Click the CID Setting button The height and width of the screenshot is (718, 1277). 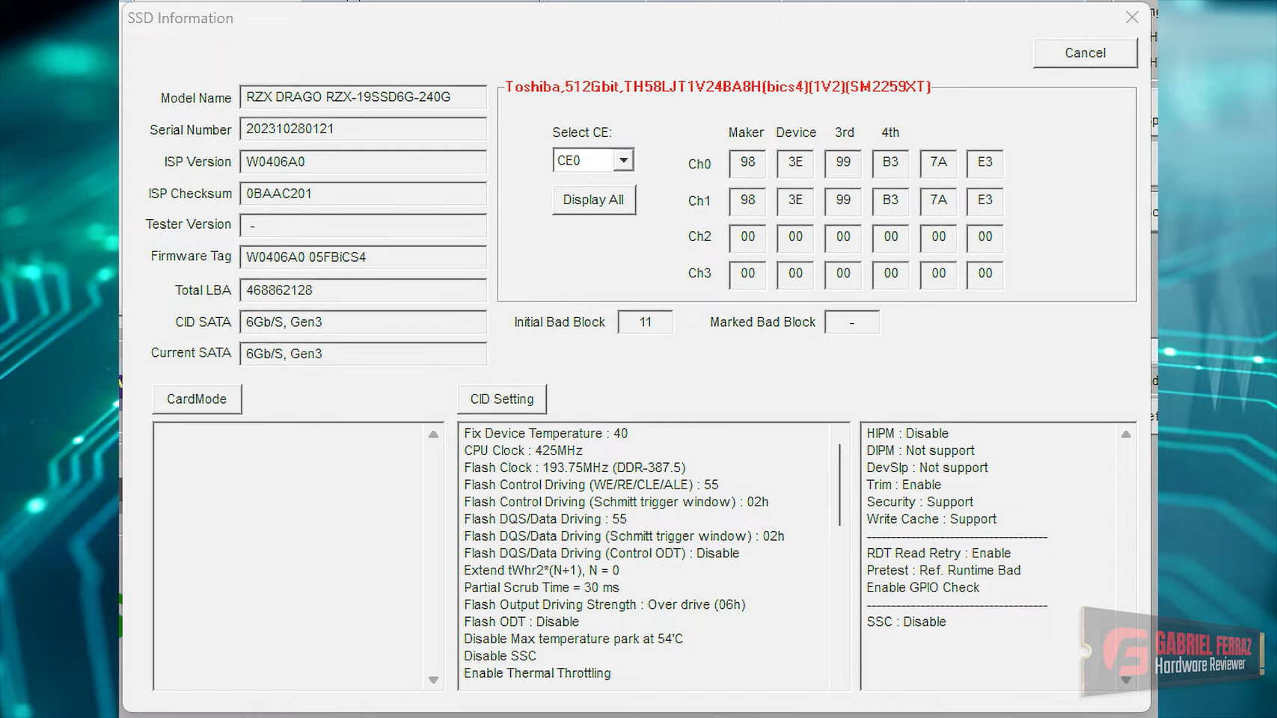(502, 399)
